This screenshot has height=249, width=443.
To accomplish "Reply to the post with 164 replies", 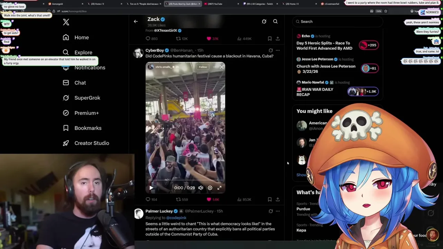I will (151, 200).
